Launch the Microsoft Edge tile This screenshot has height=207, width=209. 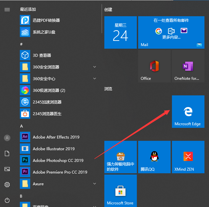pos(188,112)
